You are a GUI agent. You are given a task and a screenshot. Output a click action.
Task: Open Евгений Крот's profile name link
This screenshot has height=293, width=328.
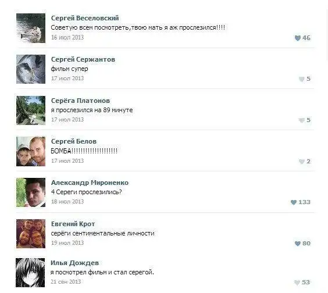(73, 224)
